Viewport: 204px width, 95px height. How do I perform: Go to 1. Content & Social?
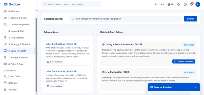[17, 18]
